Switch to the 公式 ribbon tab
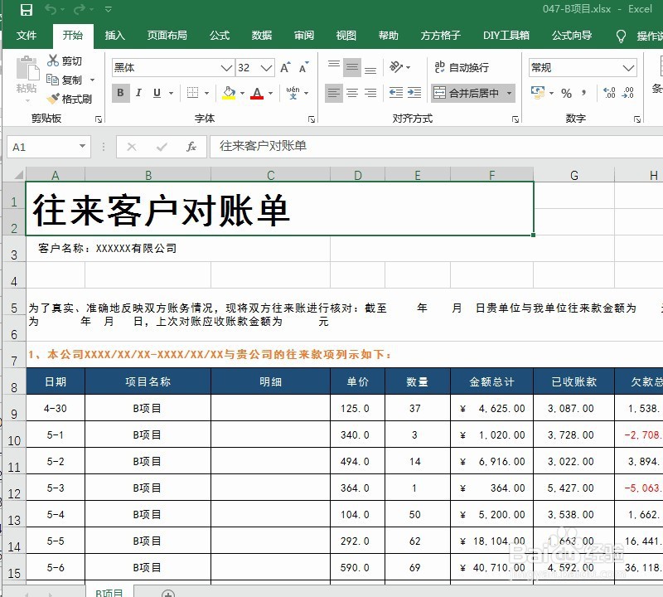This screenshot has height=597, width=663. point(219,35)
